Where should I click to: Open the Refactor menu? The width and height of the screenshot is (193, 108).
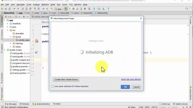click(45, 4)
